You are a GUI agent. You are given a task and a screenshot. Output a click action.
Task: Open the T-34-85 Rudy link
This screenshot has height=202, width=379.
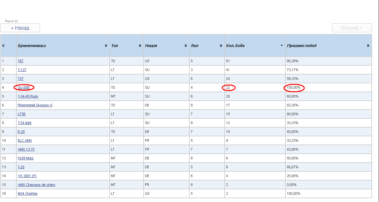[x=28, y=96]
